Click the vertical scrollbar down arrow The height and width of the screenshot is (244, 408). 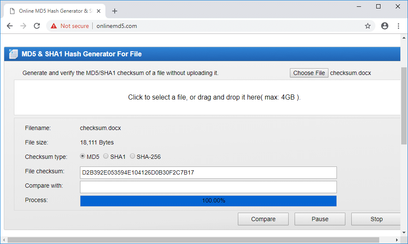tap(404, 233)
